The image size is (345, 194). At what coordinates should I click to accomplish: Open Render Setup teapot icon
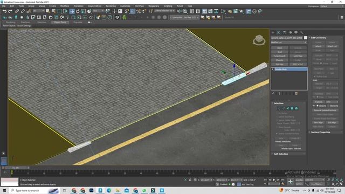(230, 11)
